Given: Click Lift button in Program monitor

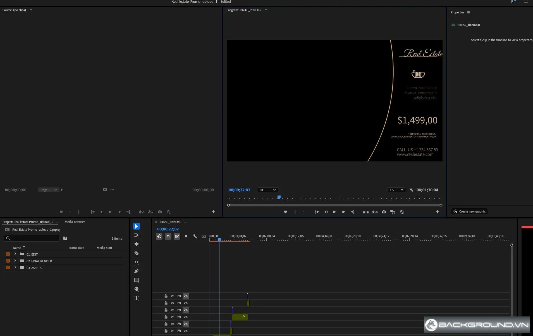Looking at the screenshot, I should point(366,212).
